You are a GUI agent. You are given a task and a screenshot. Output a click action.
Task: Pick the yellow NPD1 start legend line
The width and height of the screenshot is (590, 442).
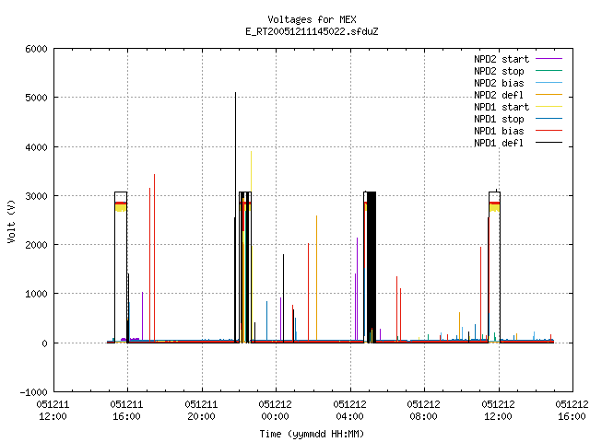coord(549,107)
